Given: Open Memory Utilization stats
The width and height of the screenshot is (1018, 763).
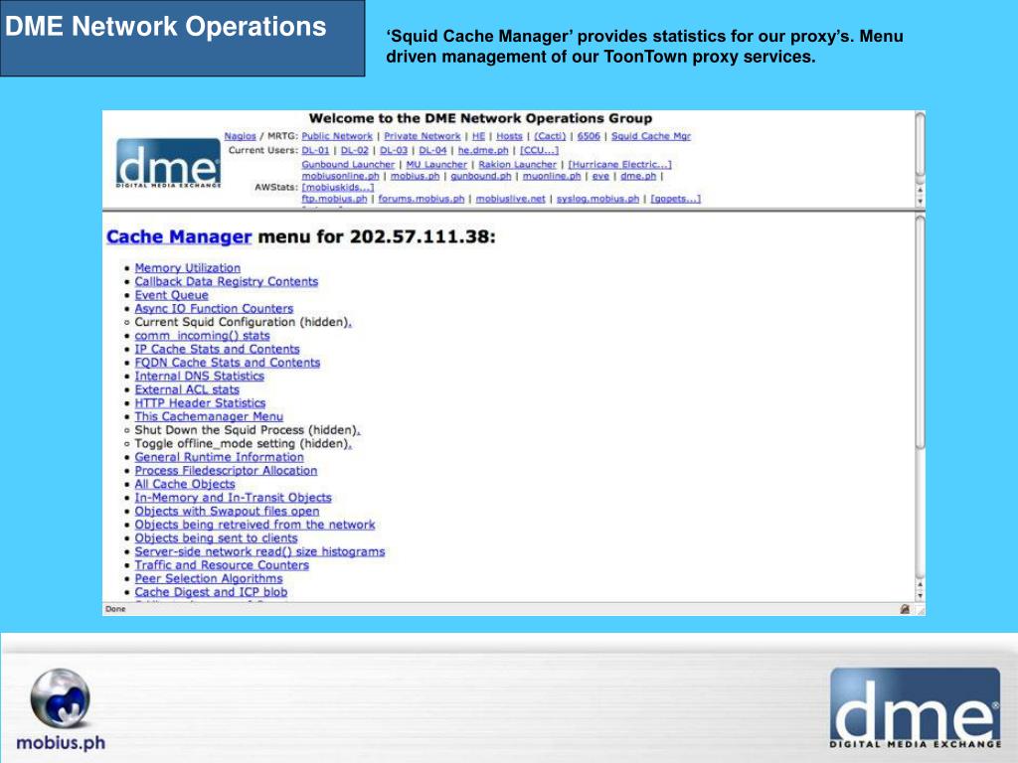Looking at the screenshot, I should click(x=188, y=268).
